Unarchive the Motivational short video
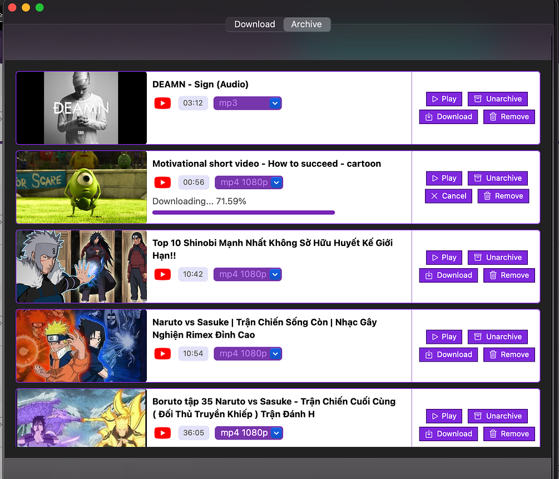Viewport: 559px width, 479px height. pyautogui.click(x=497, y=178)
